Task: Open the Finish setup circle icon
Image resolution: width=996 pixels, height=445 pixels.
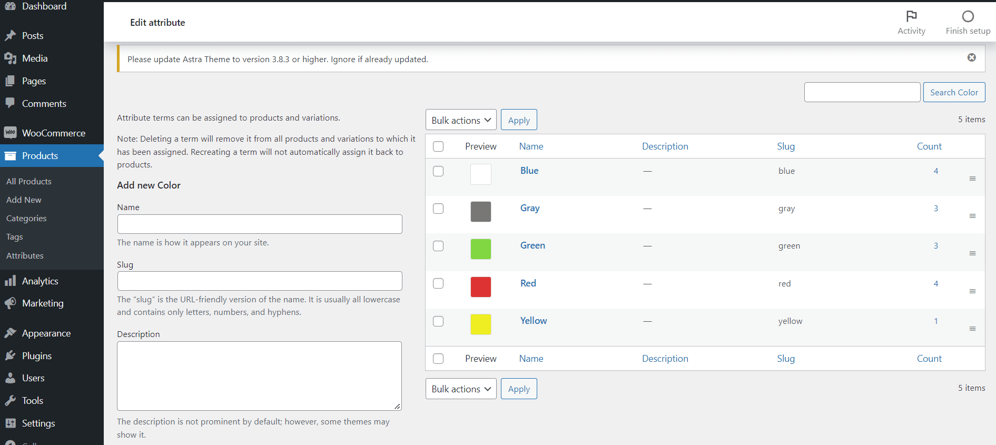Action: tap(968, 16)
